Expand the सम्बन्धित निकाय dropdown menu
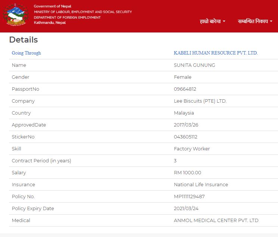The image size is (278, 237). pyautogui.click(x=255, y=21)
